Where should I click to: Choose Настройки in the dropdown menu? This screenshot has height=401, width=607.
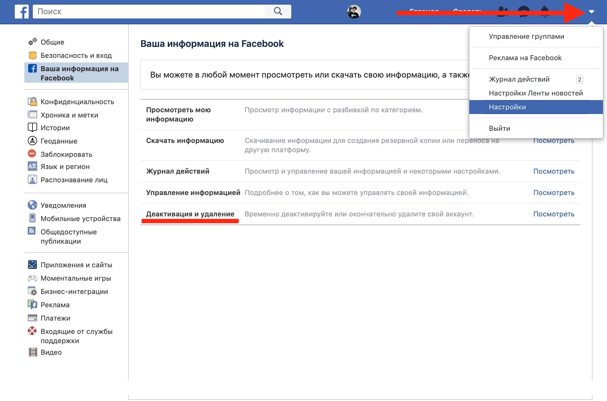[x=536, y=107]
